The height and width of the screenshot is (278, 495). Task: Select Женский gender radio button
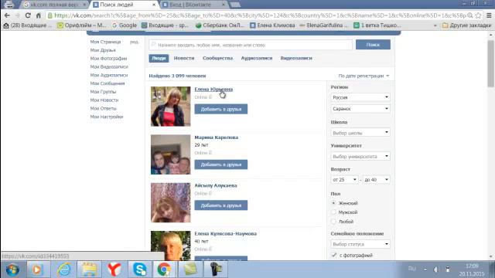coord(333,203)
